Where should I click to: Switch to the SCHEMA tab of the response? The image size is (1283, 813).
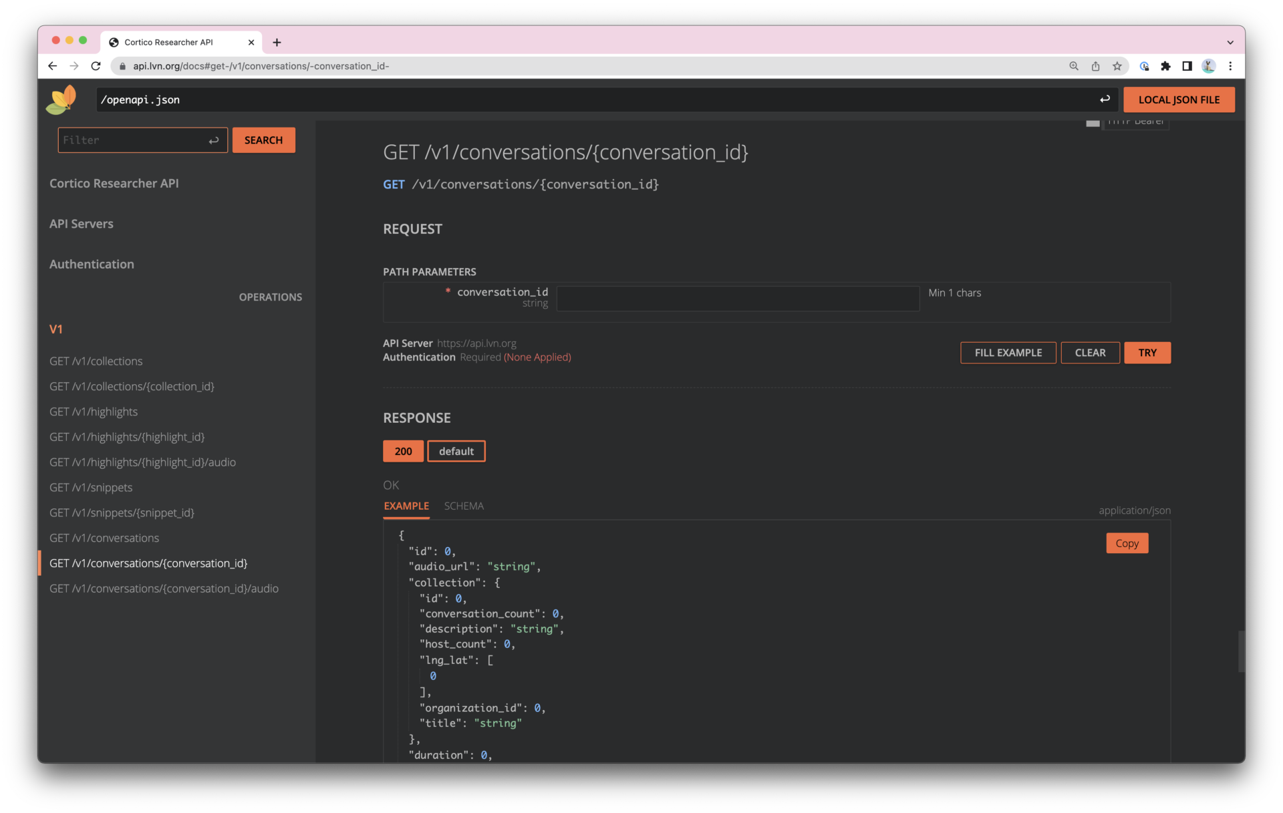(464, 506)
